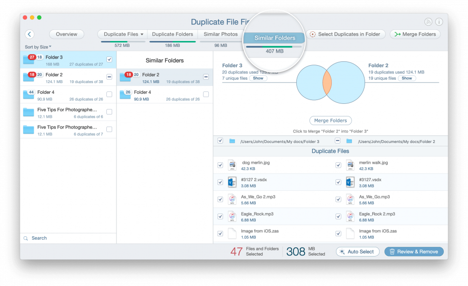Uncheck Eagle_Rock 2.mp3 file

[338, 216]
